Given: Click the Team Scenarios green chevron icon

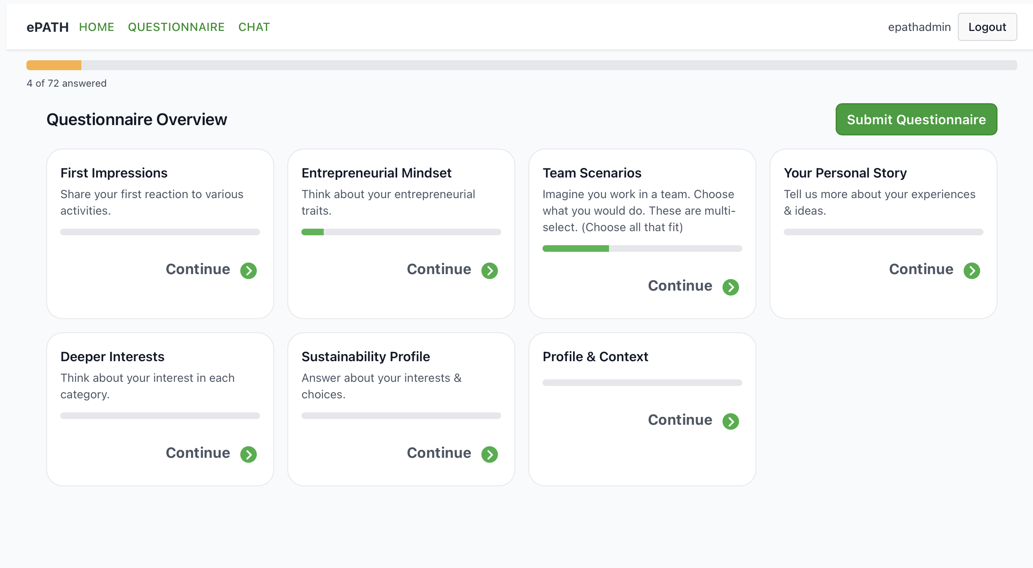Looking at the screenshot, I should (730, 287).
